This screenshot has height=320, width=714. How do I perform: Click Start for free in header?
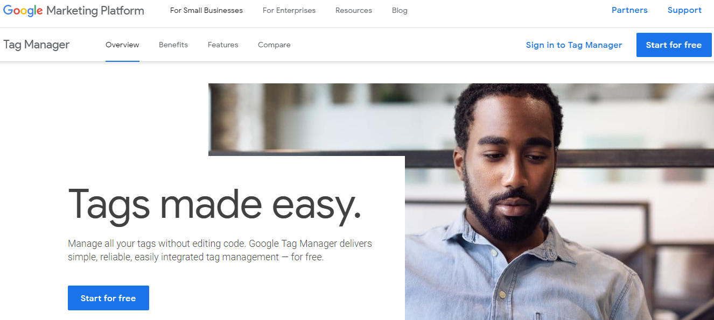coord(674,45)
